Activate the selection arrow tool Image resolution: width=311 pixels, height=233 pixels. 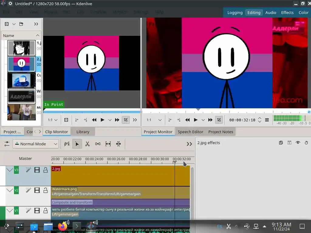(77, 144)
